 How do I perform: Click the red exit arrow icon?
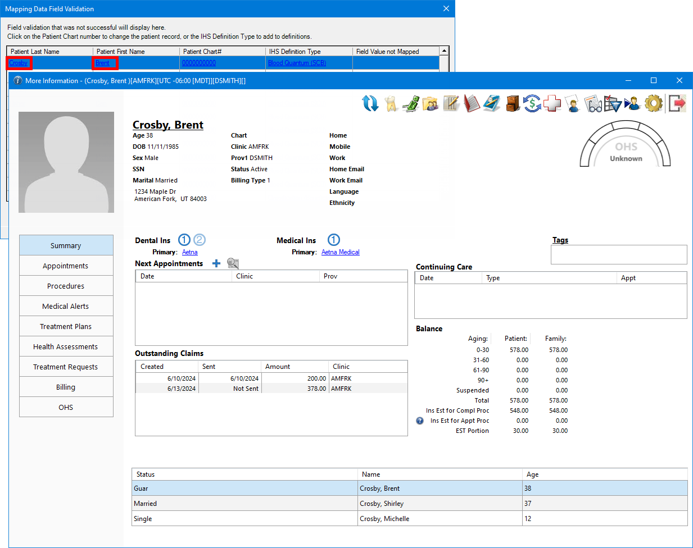[677, 103]
